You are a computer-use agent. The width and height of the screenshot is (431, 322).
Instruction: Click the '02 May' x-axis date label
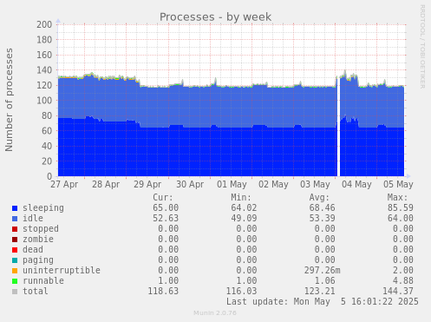coord(273,185)
